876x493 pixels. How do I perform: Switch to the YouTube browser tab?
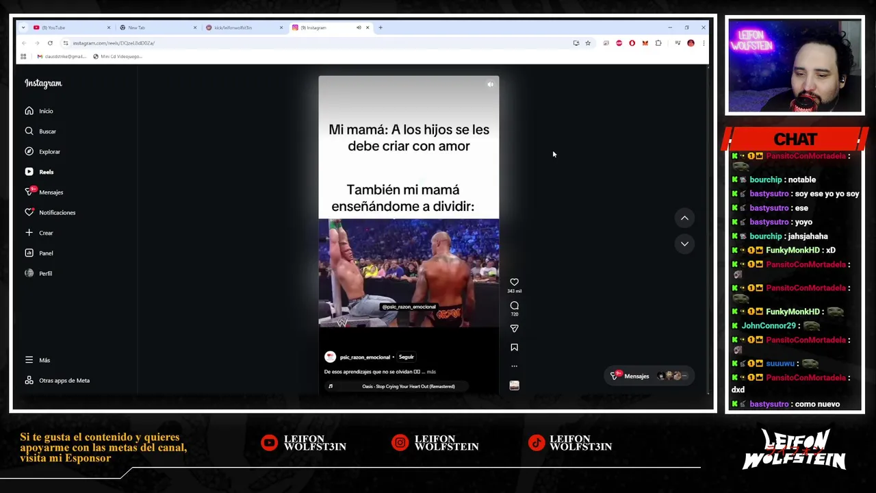click(72, 27)
